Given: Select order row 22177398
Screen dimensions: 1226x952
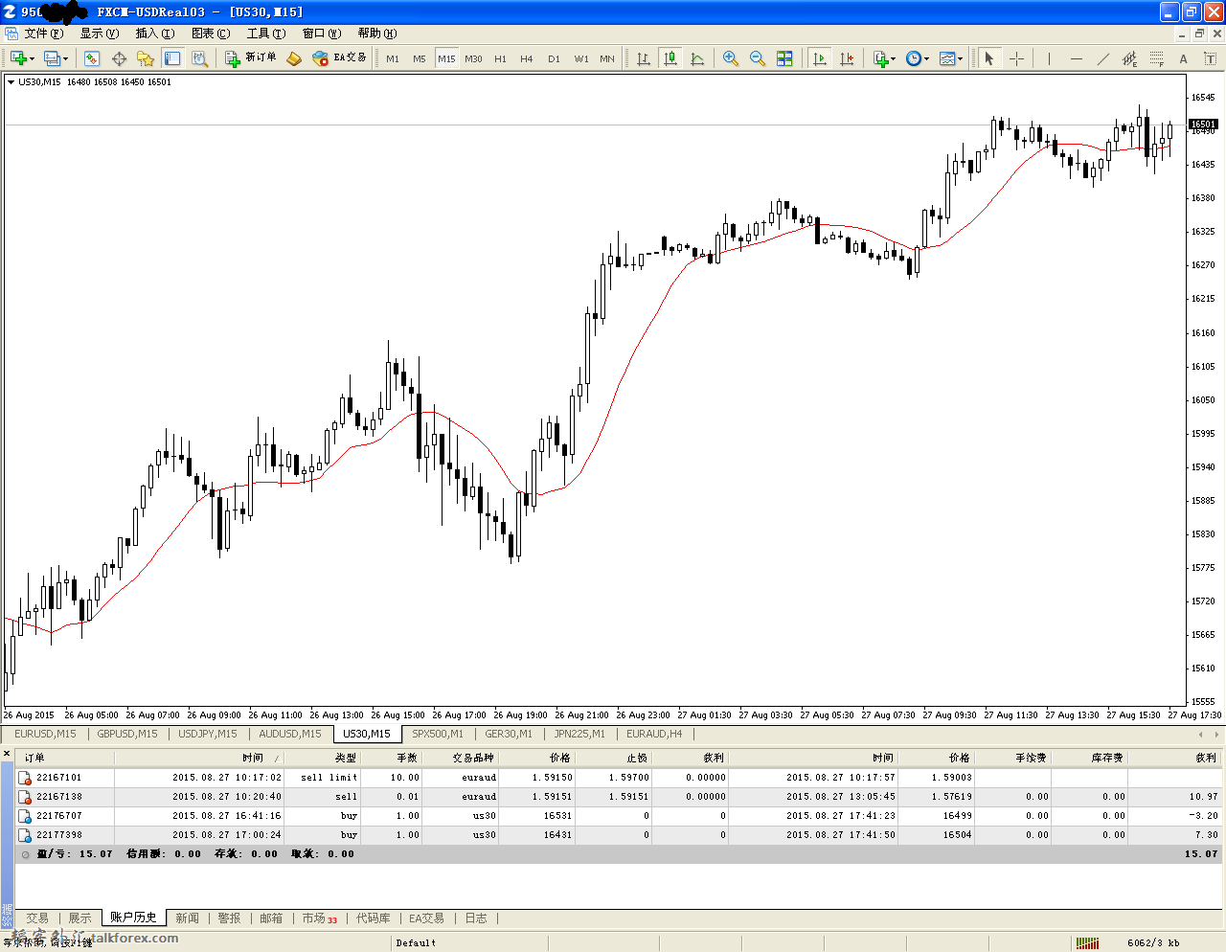Looking at the screenshot, I should point(619,835).
